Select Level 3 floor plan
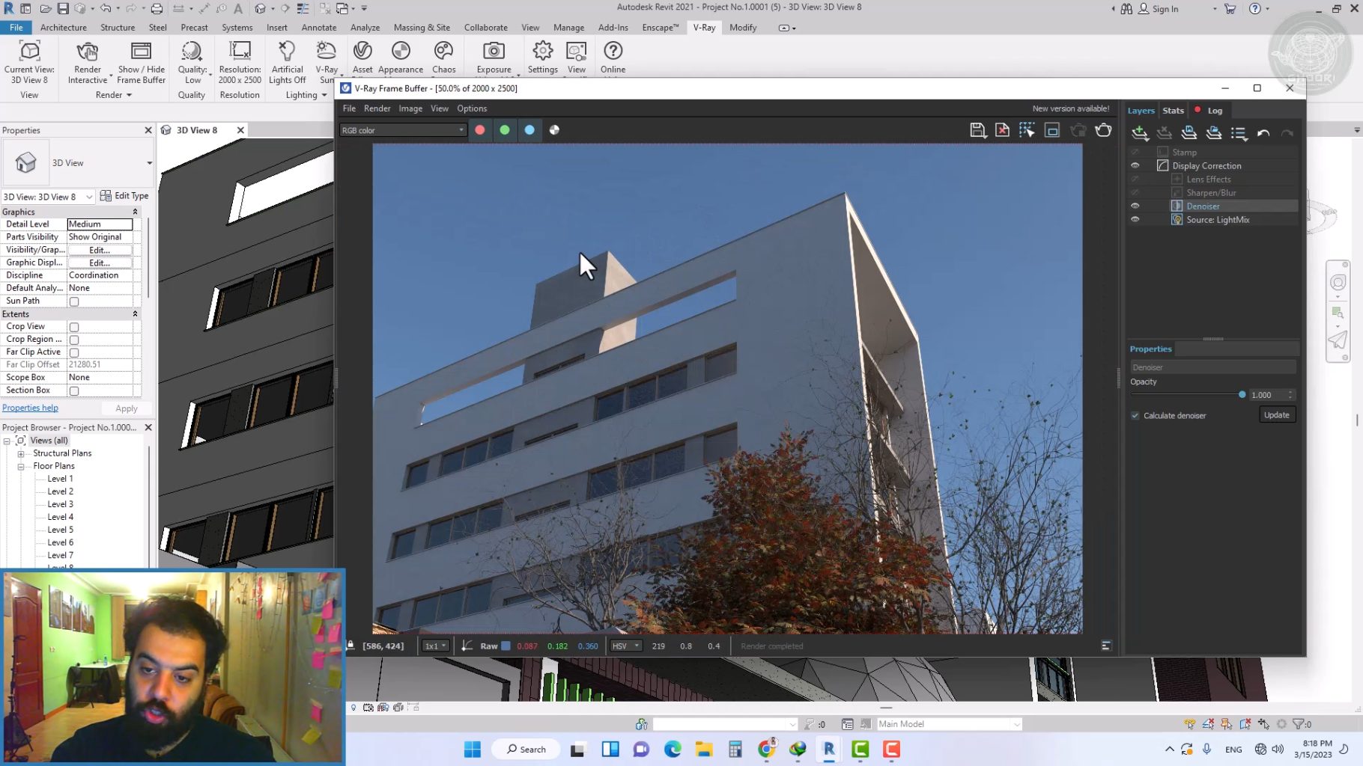 (x=60, y=504)
